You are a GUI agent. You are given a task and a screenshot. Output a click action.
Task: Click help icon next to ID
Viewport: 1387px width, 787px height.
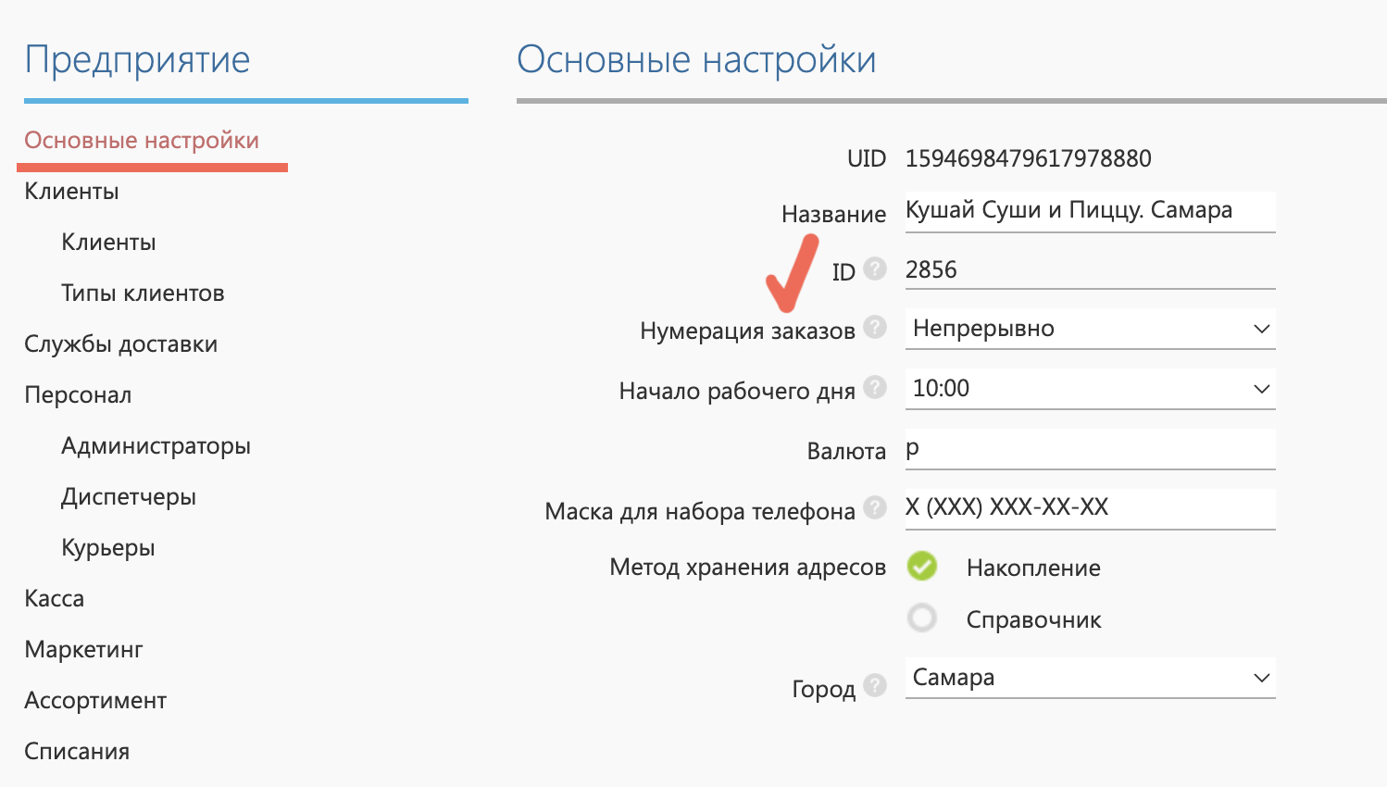tap(875, 269)
